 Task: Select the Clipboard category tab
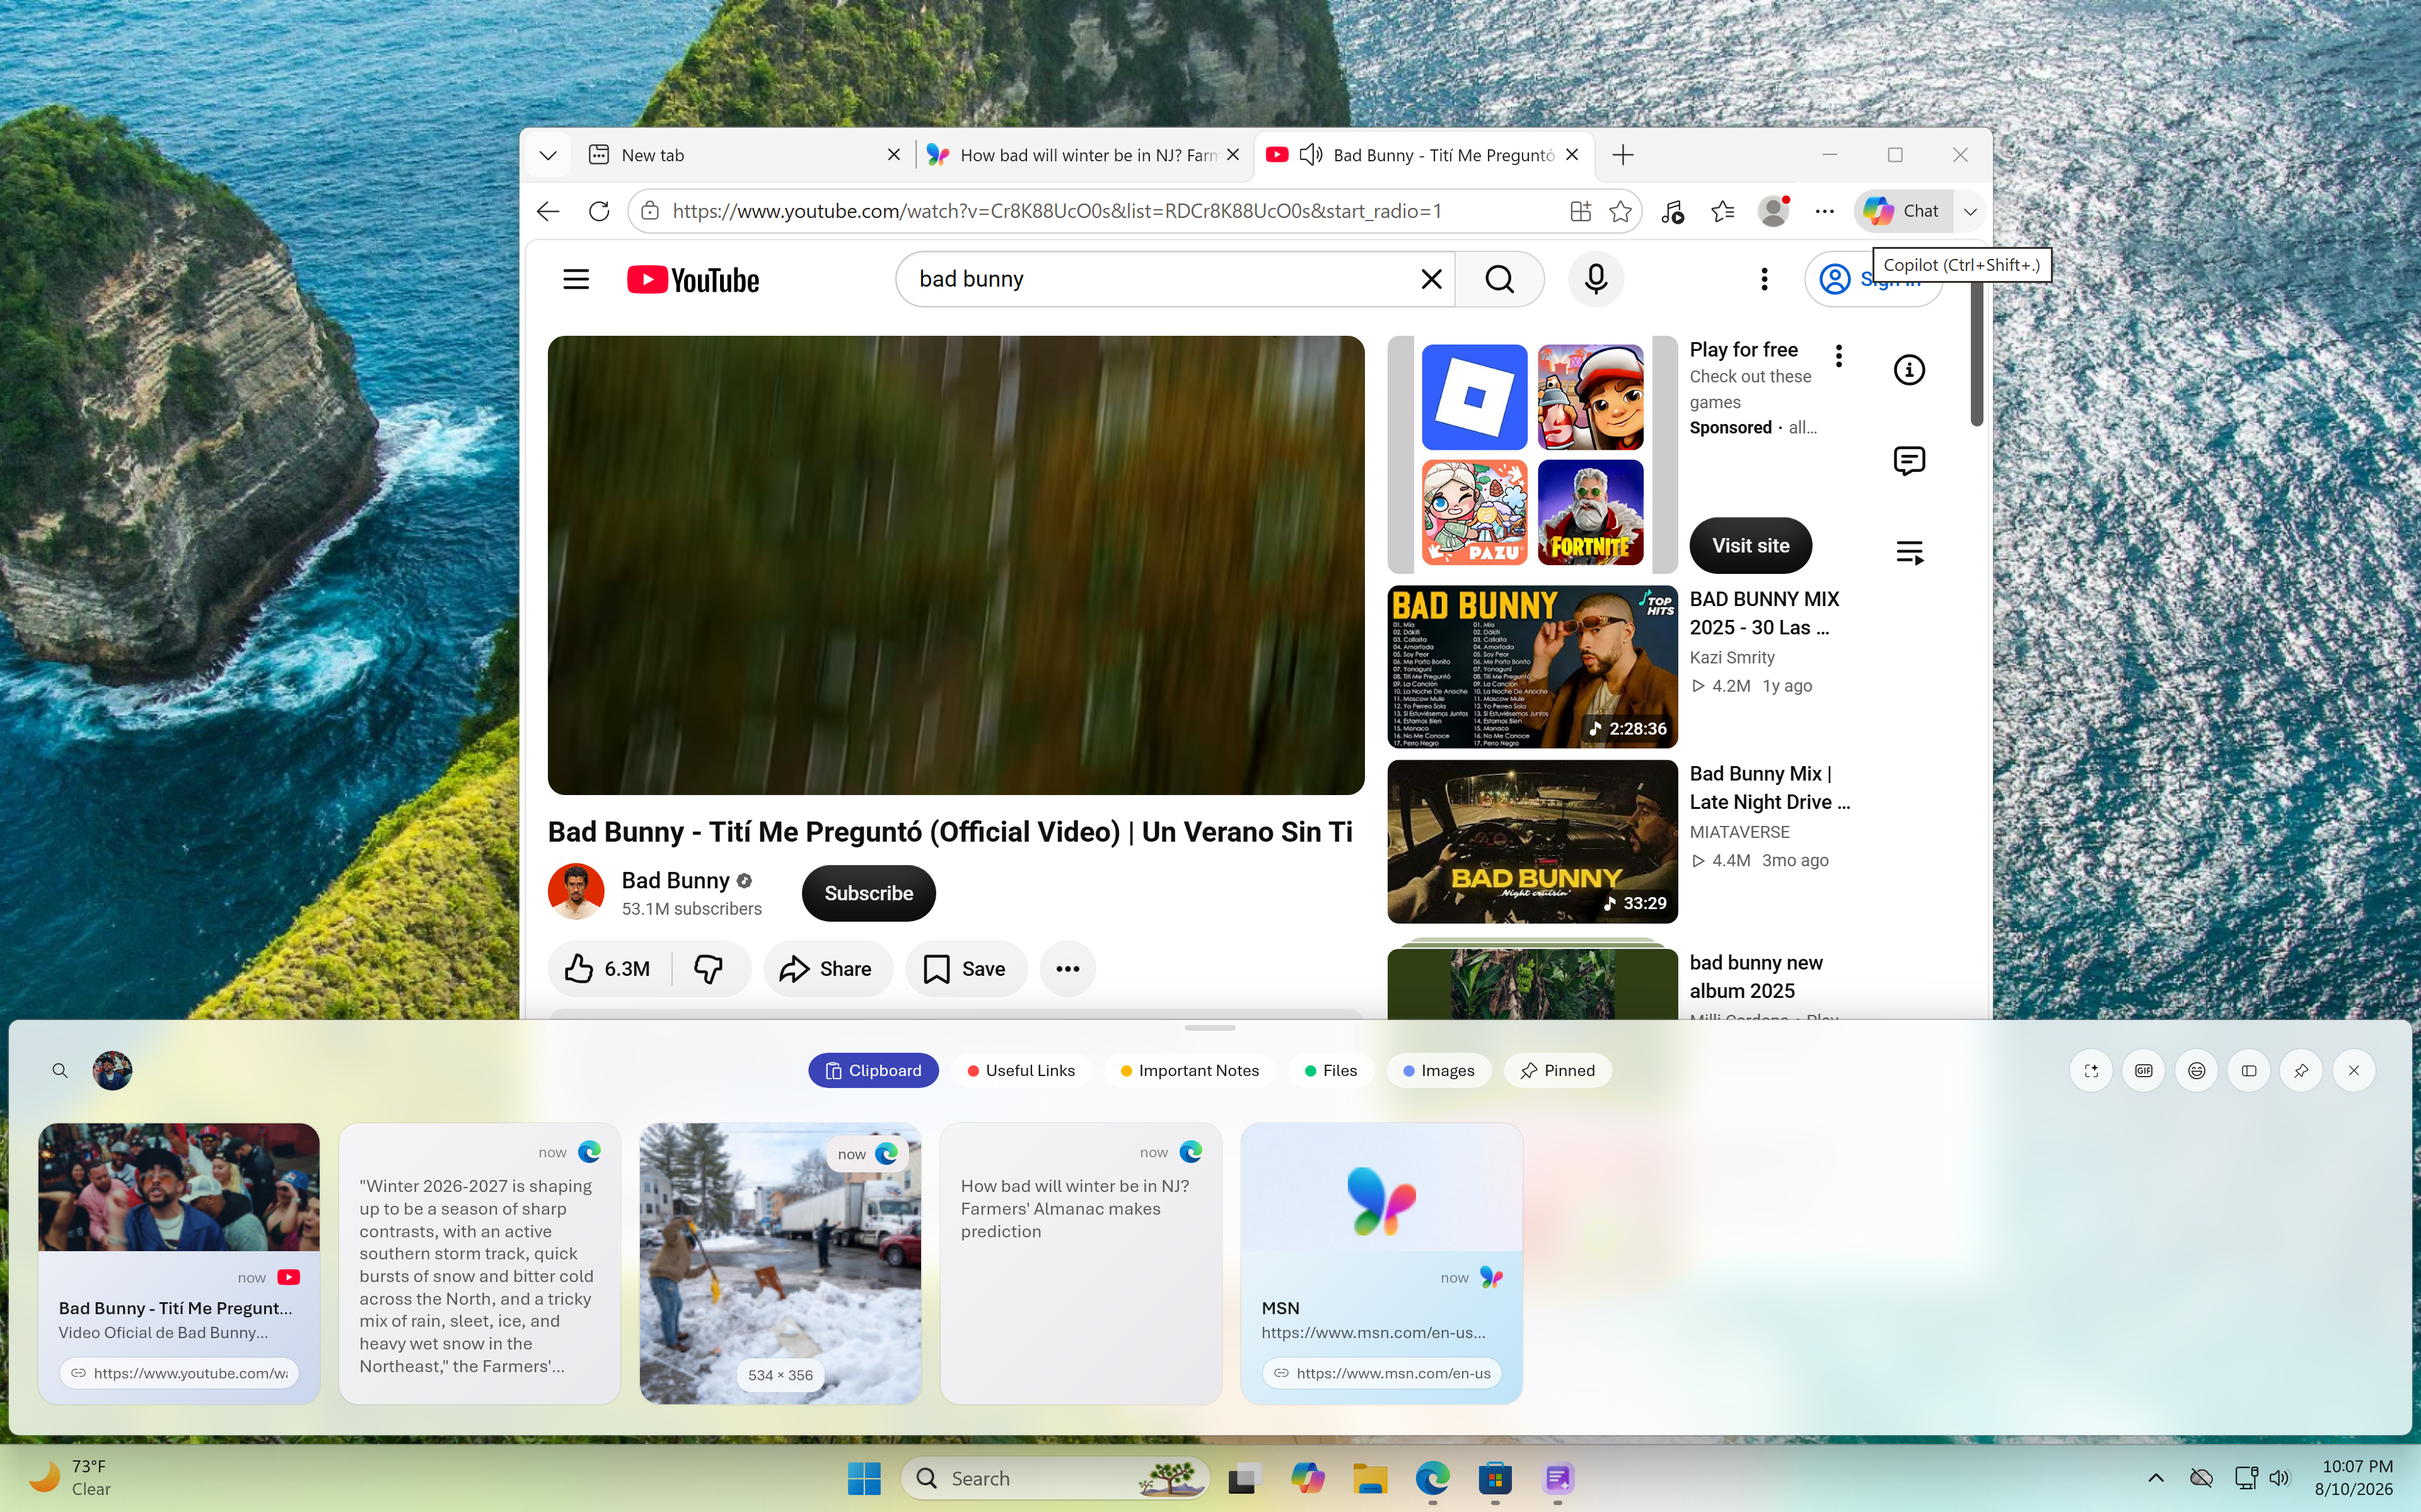[873, 1071]
